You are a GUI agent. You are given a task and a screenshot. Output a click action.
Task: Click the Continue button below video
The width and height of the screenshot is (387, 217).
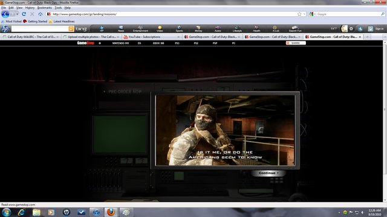coord(268,173)
